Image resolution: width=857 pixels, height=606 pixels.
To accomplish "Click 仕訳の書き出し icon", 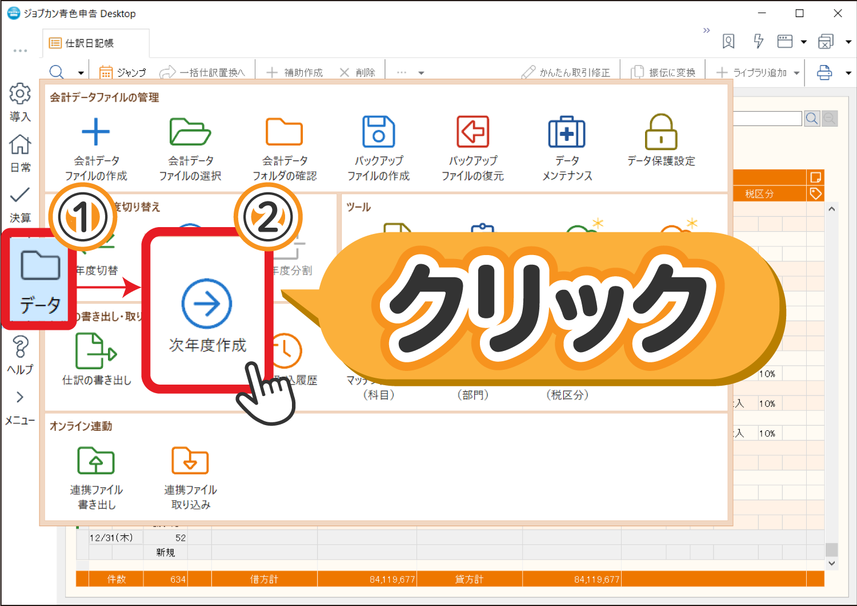I will click(x=96, y=351).
